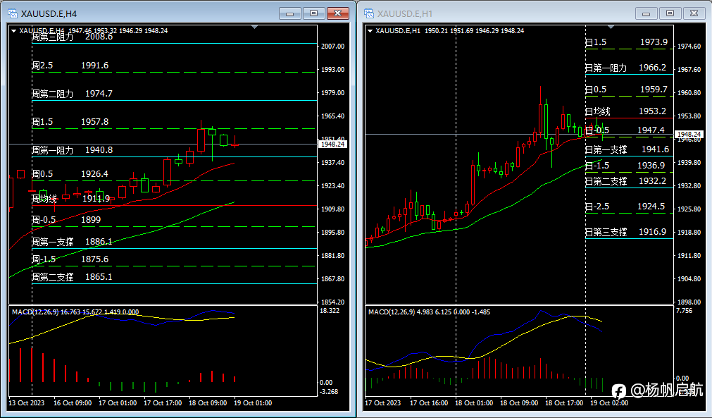Expand the H4 chart symbol dropdown arrow
This screenshot has height=418, width=712.
[13, 31]
